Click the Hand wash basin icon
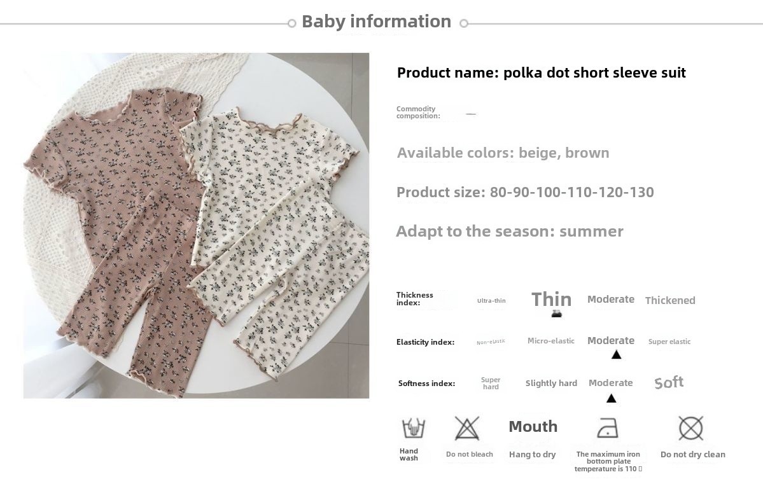763x491 pixels. (x=413, y=428)
